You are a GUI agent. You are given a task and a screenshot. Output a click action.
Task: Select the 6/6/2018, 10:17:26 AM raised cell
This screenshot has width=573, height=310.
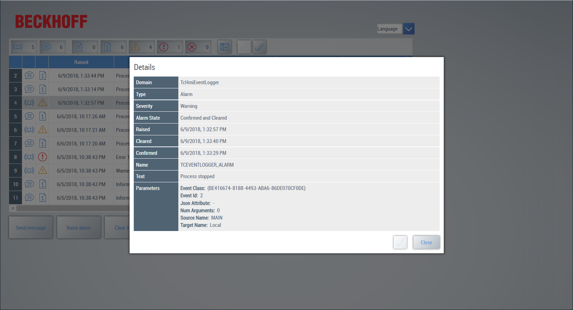click(81, 116)
